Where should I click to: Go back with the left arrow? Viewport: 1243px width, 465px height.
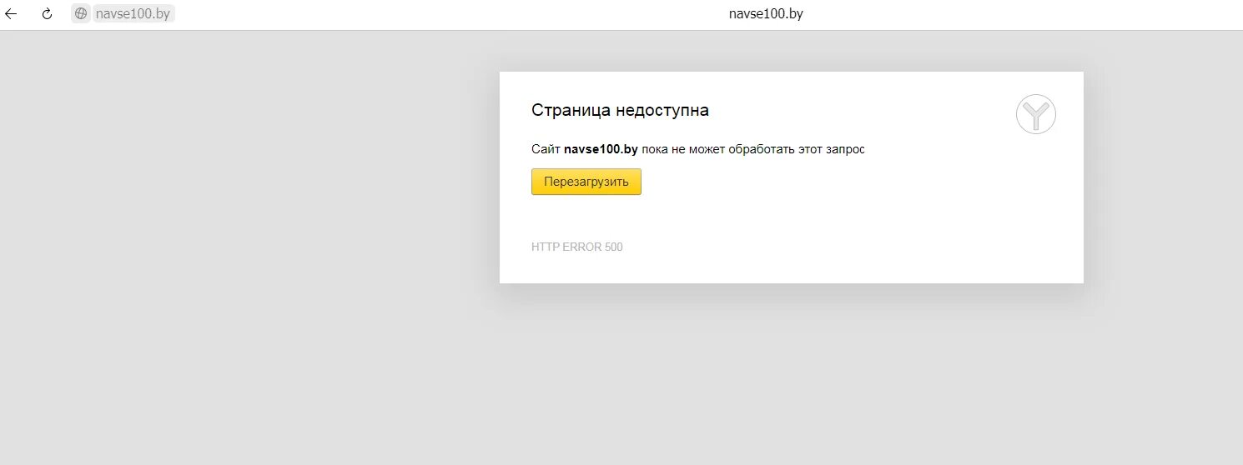pyautogui.click(x=11, y=13)
